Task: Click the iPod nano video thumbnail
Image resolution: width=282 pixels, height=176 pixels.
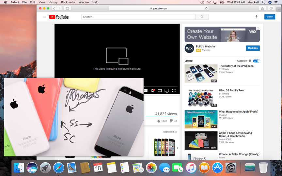Action: click(x=201, y=73)
